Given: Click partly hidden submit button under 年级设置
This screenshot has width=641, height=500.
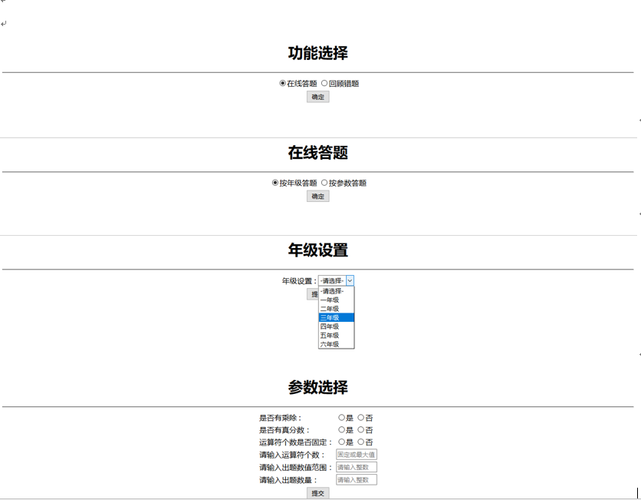Looking at the screenshot, I should (313, 294).
